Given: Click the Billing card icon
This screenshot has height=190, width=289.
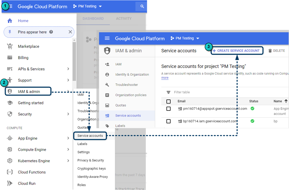Looking at the screenshot, I should [10, 58].
